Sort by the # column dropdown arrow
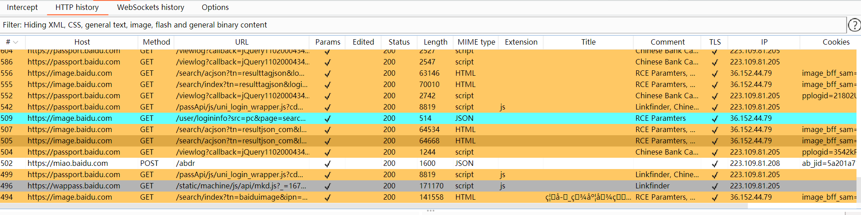861x215 pixels. [16, 42]
